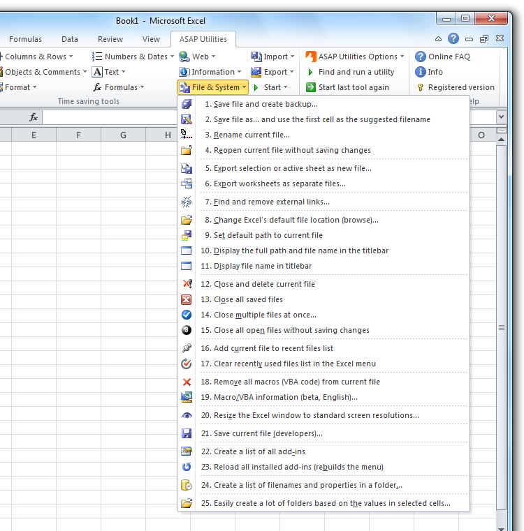Open the Numbers & Dates dropdown
Viewport: 524px width, 531px height.
133,57
